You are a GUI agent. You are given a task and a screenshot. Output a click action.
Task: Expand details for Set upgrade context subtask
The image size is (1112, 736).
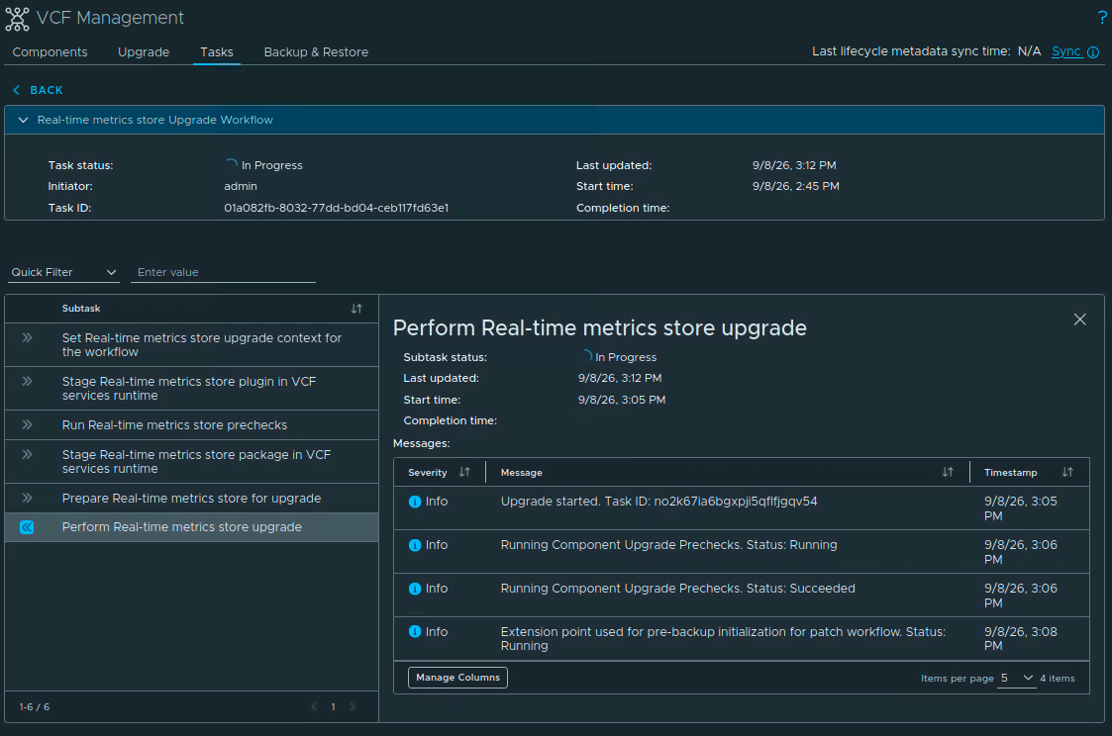pyautogui.click(x=27, y=338)
